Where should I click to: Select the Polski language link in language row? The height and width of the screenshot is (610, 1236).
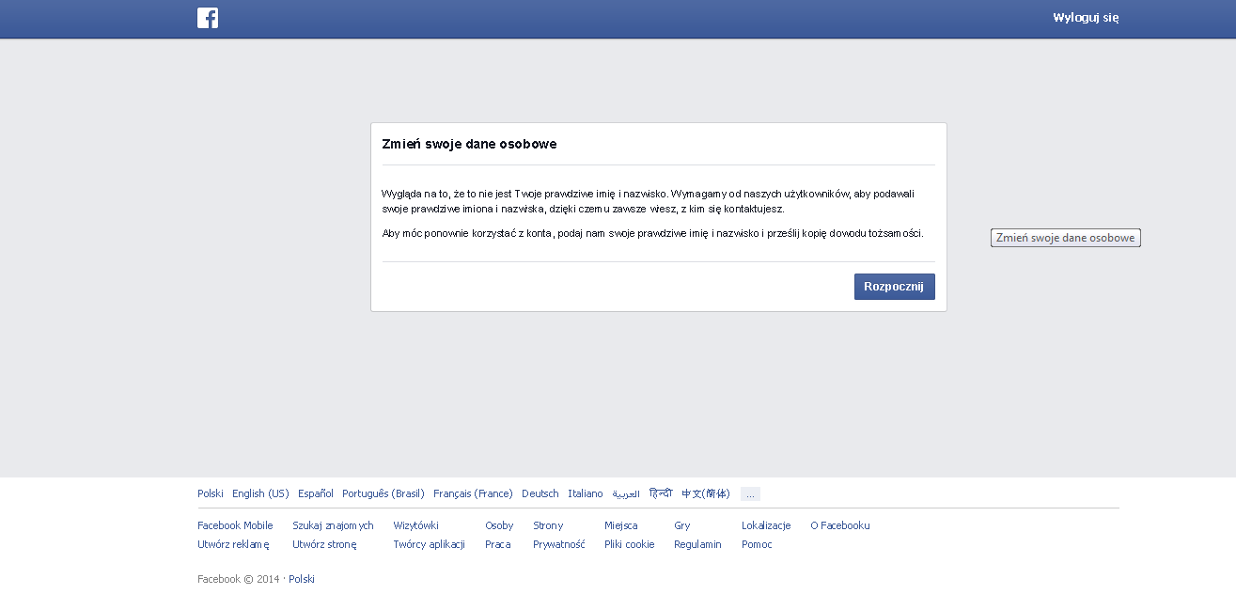coord(211,493)
